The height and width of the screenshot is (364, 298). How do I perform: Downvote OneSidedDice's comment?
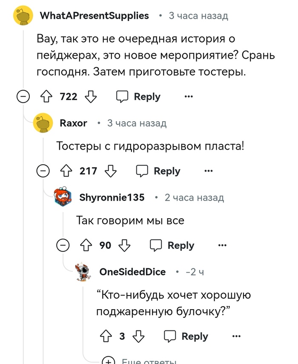pos(138,336)
